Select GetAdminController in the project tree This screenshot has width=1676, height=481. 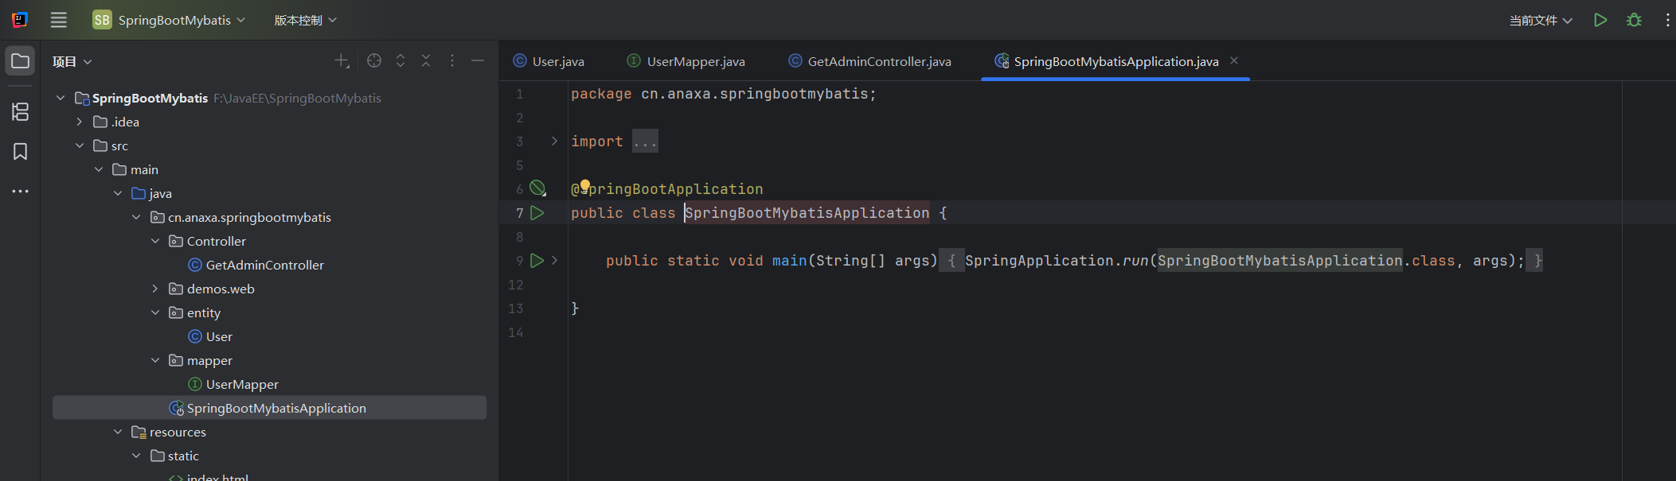coord(264,265)
